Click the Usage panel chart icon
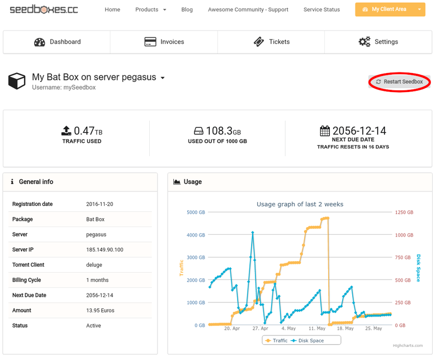This screenshot has height=357, width=436. click(x=177, y=182)
